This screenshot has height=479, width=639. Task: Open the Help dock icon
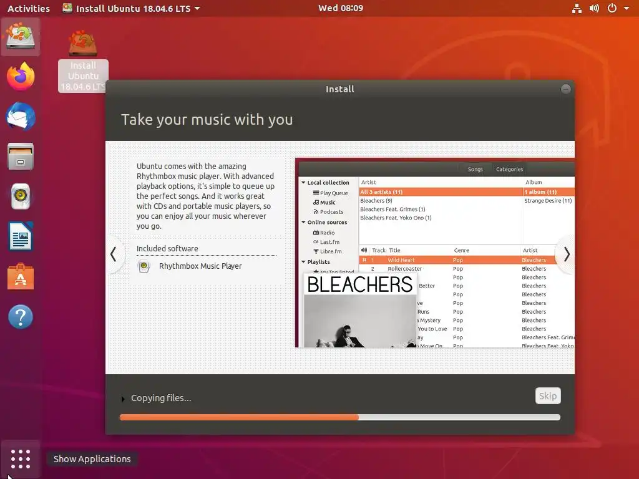click(21, 316)
